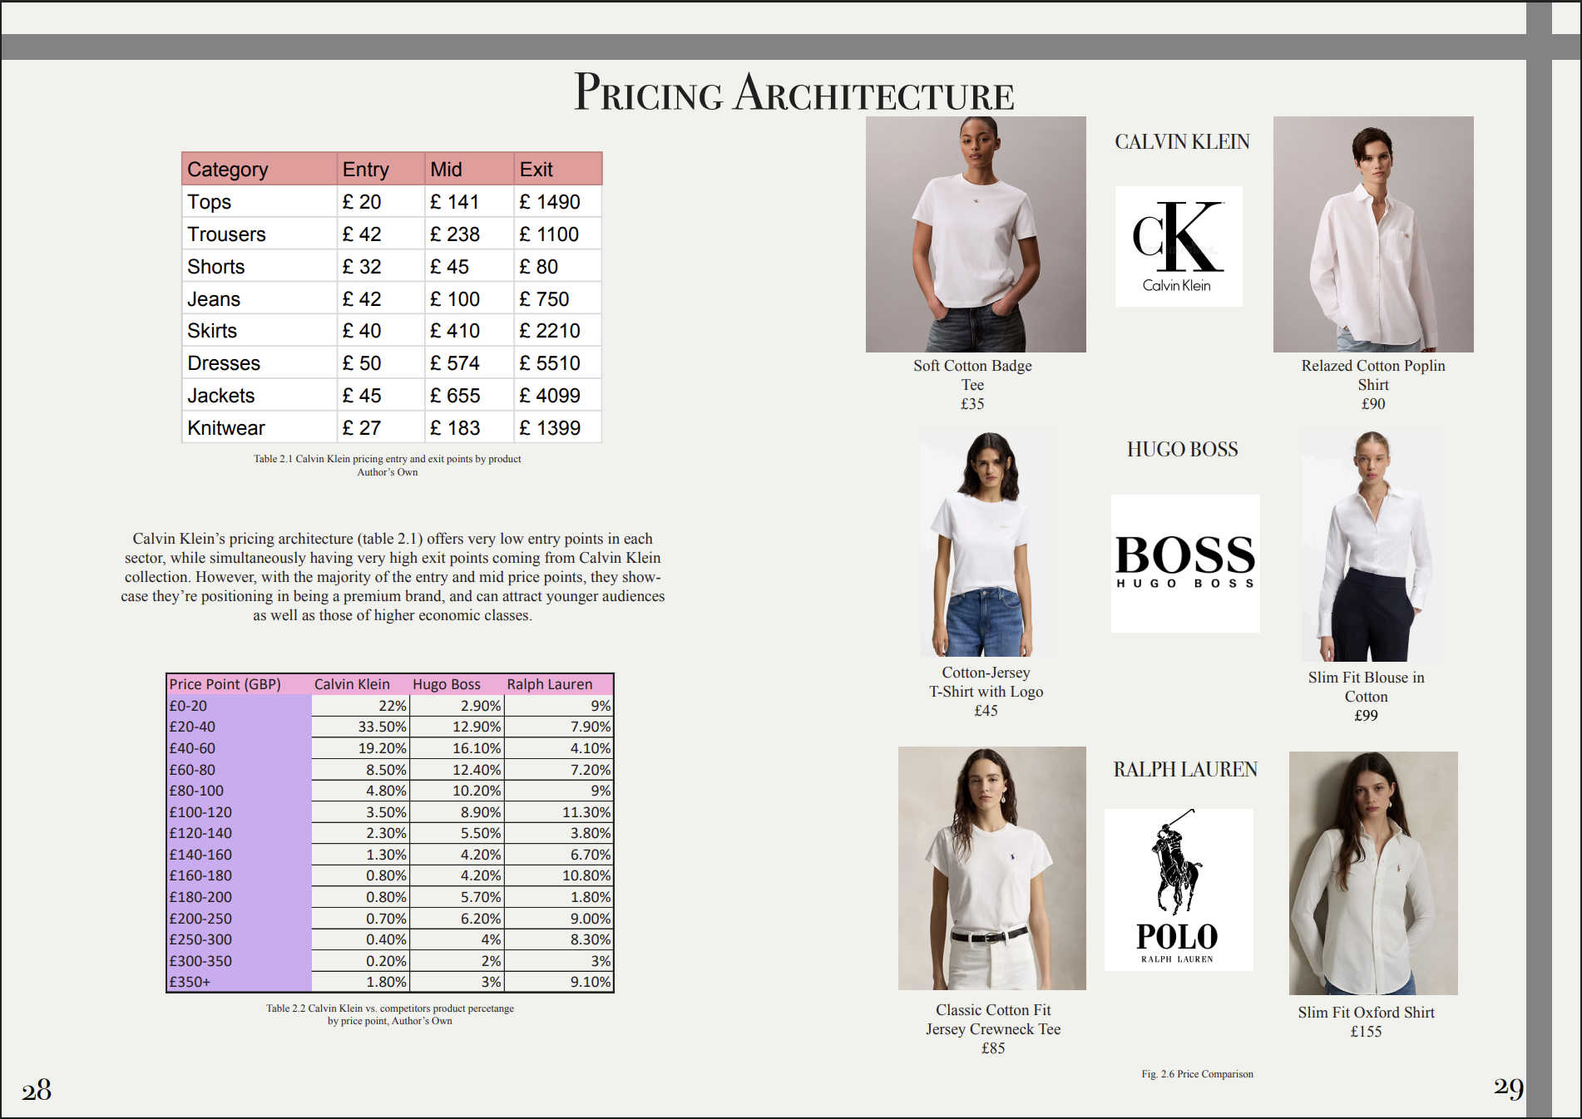Screen dimensions: 1582x1119
Task: Select the Cotton-Jersey T-Shirt with Logo photo
Action: pyautogui.click(x=986, y=544)
